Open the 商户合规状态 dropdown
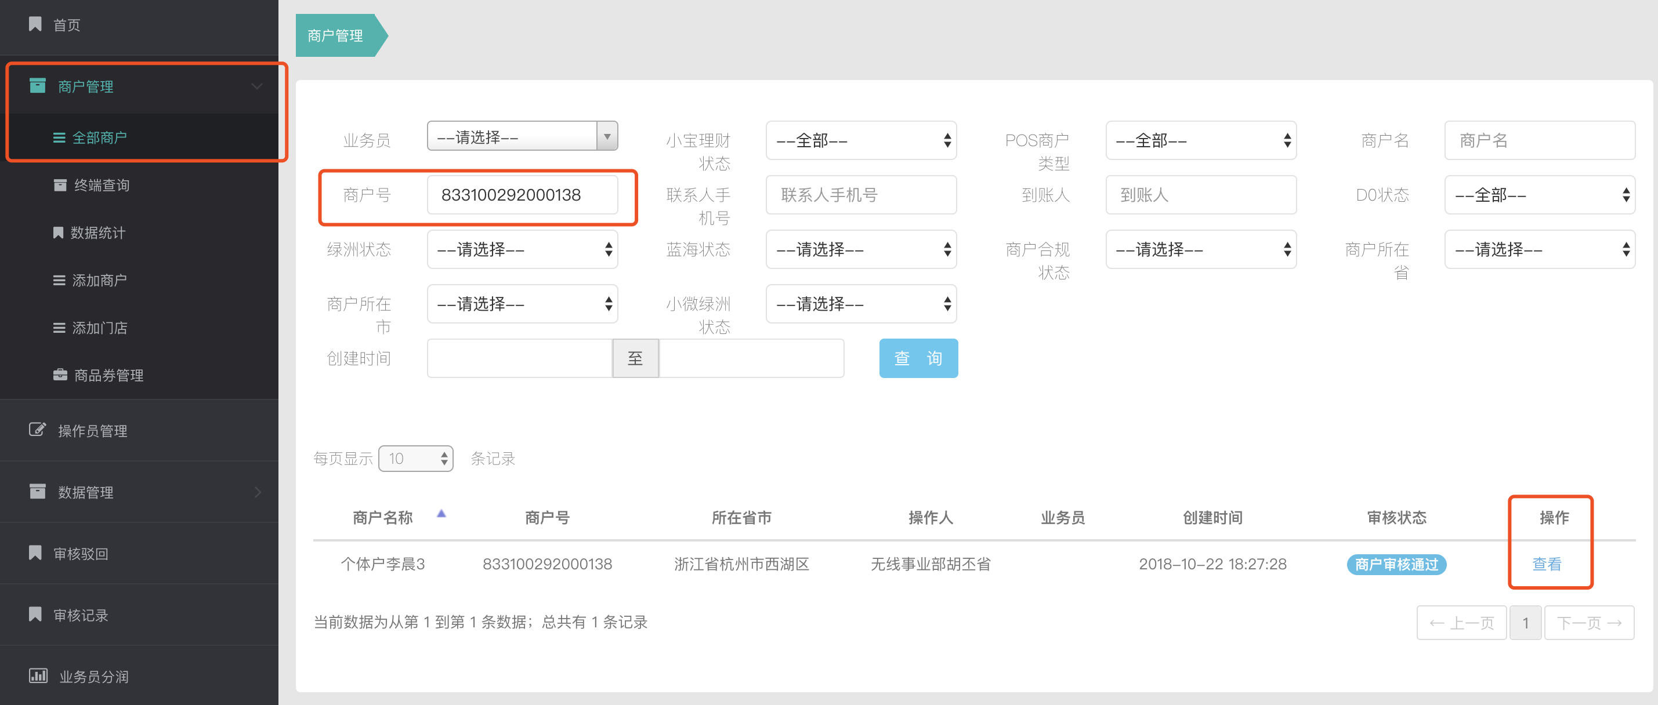The height and width of the screenshot is (705, 1658). tap(1200, 249)
